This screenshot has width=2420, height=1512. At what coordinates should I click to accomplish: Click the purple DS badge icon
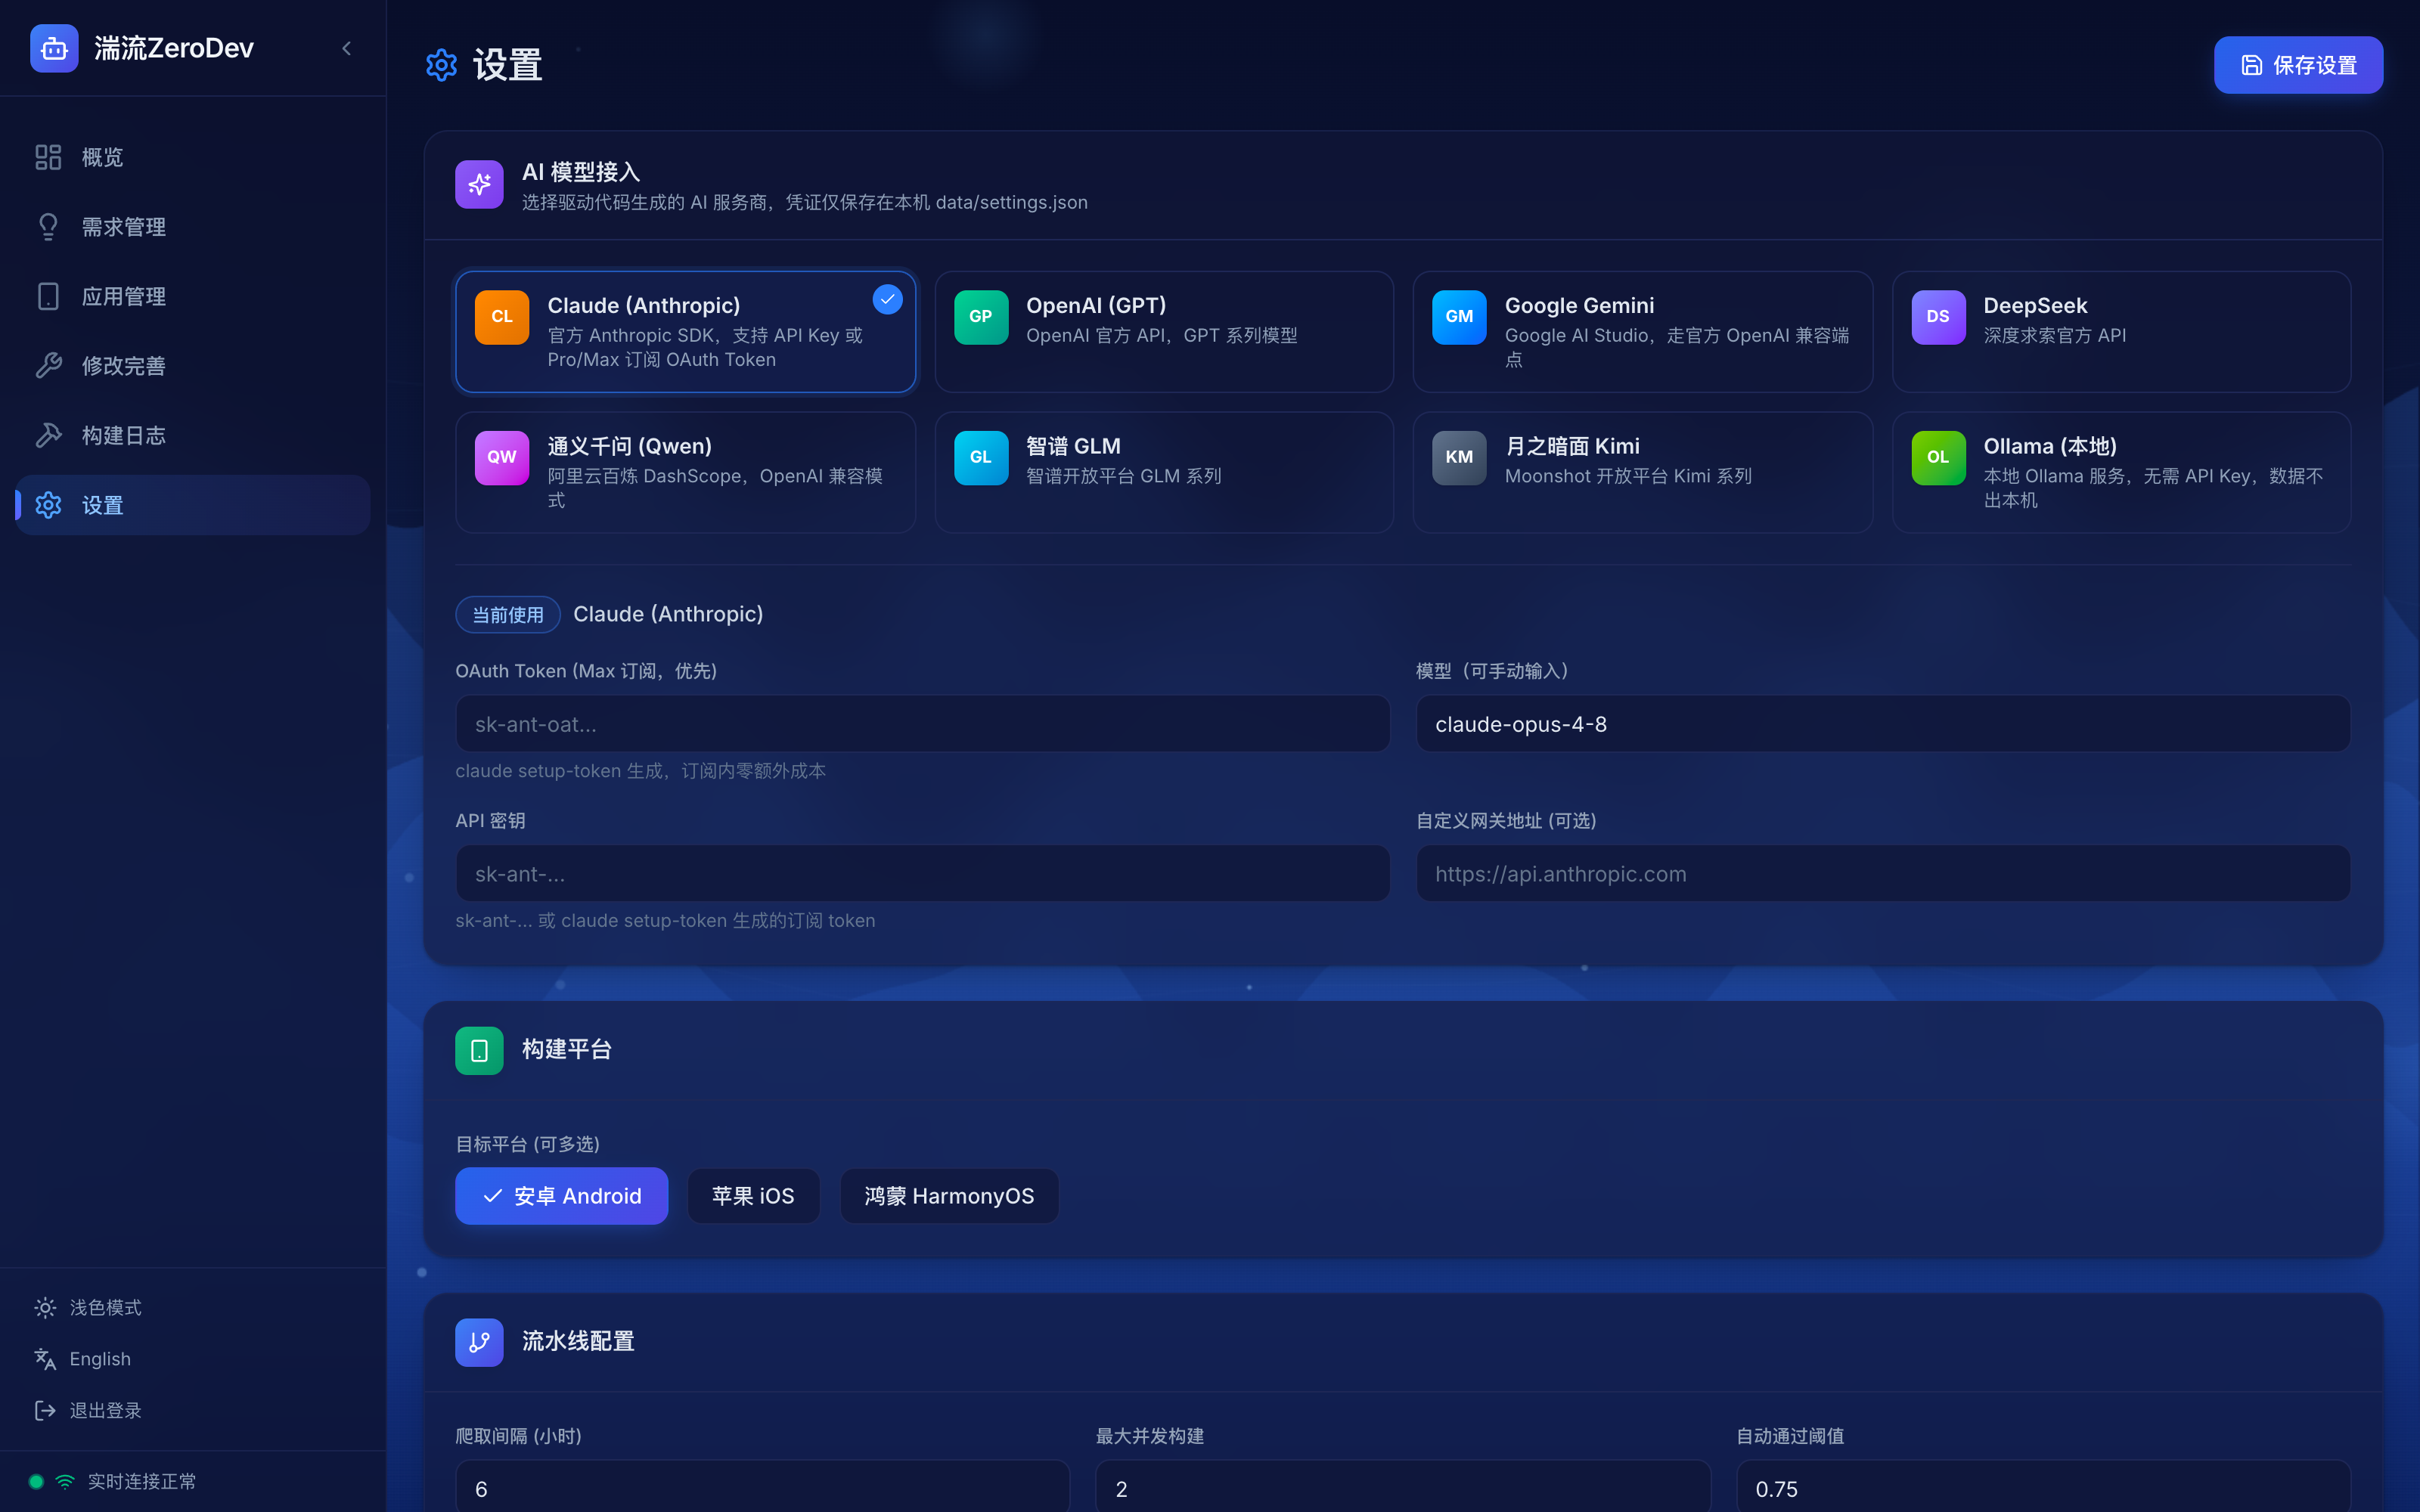[x=1938, y=317]
